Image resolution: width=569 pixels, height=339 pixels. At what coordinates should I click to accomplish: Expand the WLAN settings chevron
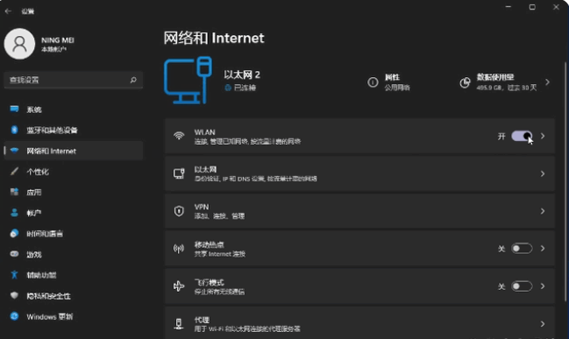click(x=543, y=136)
